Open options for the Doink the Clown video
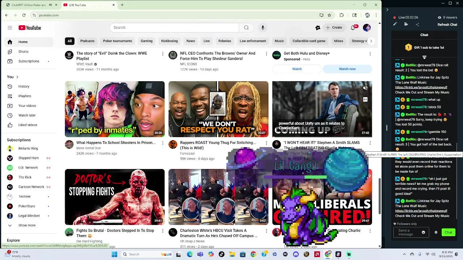Screen dimensions: 463x260 (163, 53)
